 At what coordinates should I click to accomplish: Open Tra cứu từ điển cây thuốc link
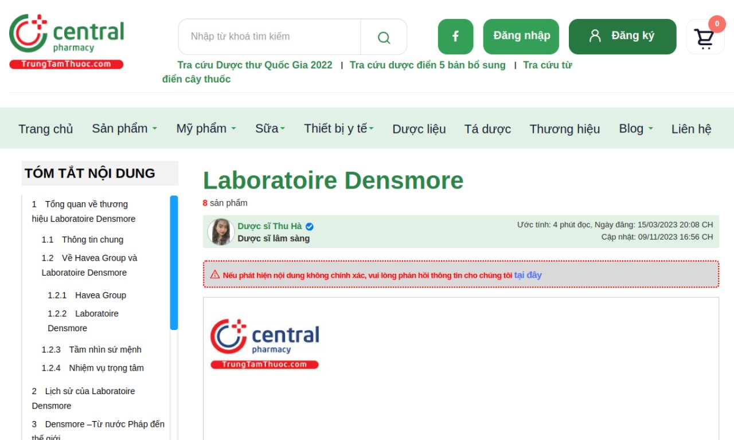pos(367,72)
